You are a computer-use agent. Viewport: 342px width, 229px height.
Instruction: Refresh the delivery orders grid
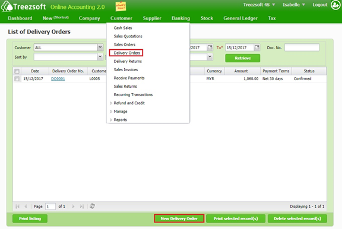pos(92,206)
